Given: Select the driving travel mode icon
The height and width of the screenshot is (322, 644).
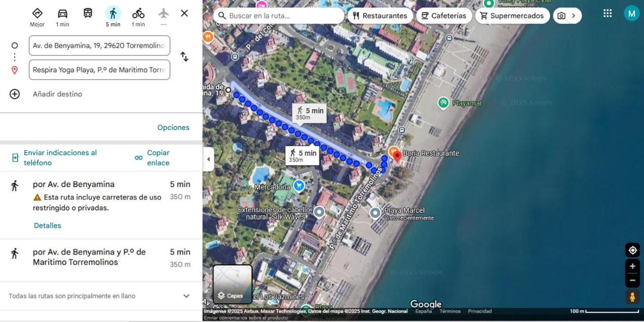Looking at the screenshot, I should click(63, 14).
